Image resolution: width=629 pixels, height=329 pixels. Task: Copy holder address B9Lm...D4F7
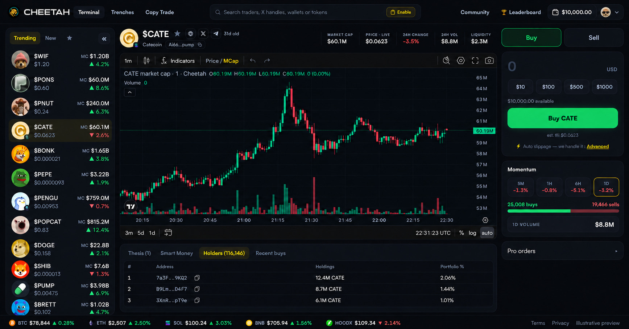coord(197,289)
